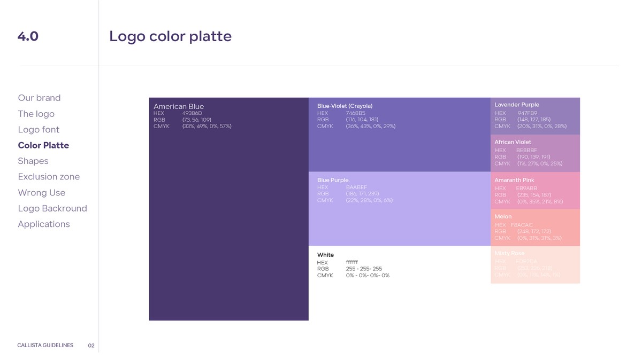Pick the Melon color swatch
Screen dimensions: 642x361
(535, 227)
